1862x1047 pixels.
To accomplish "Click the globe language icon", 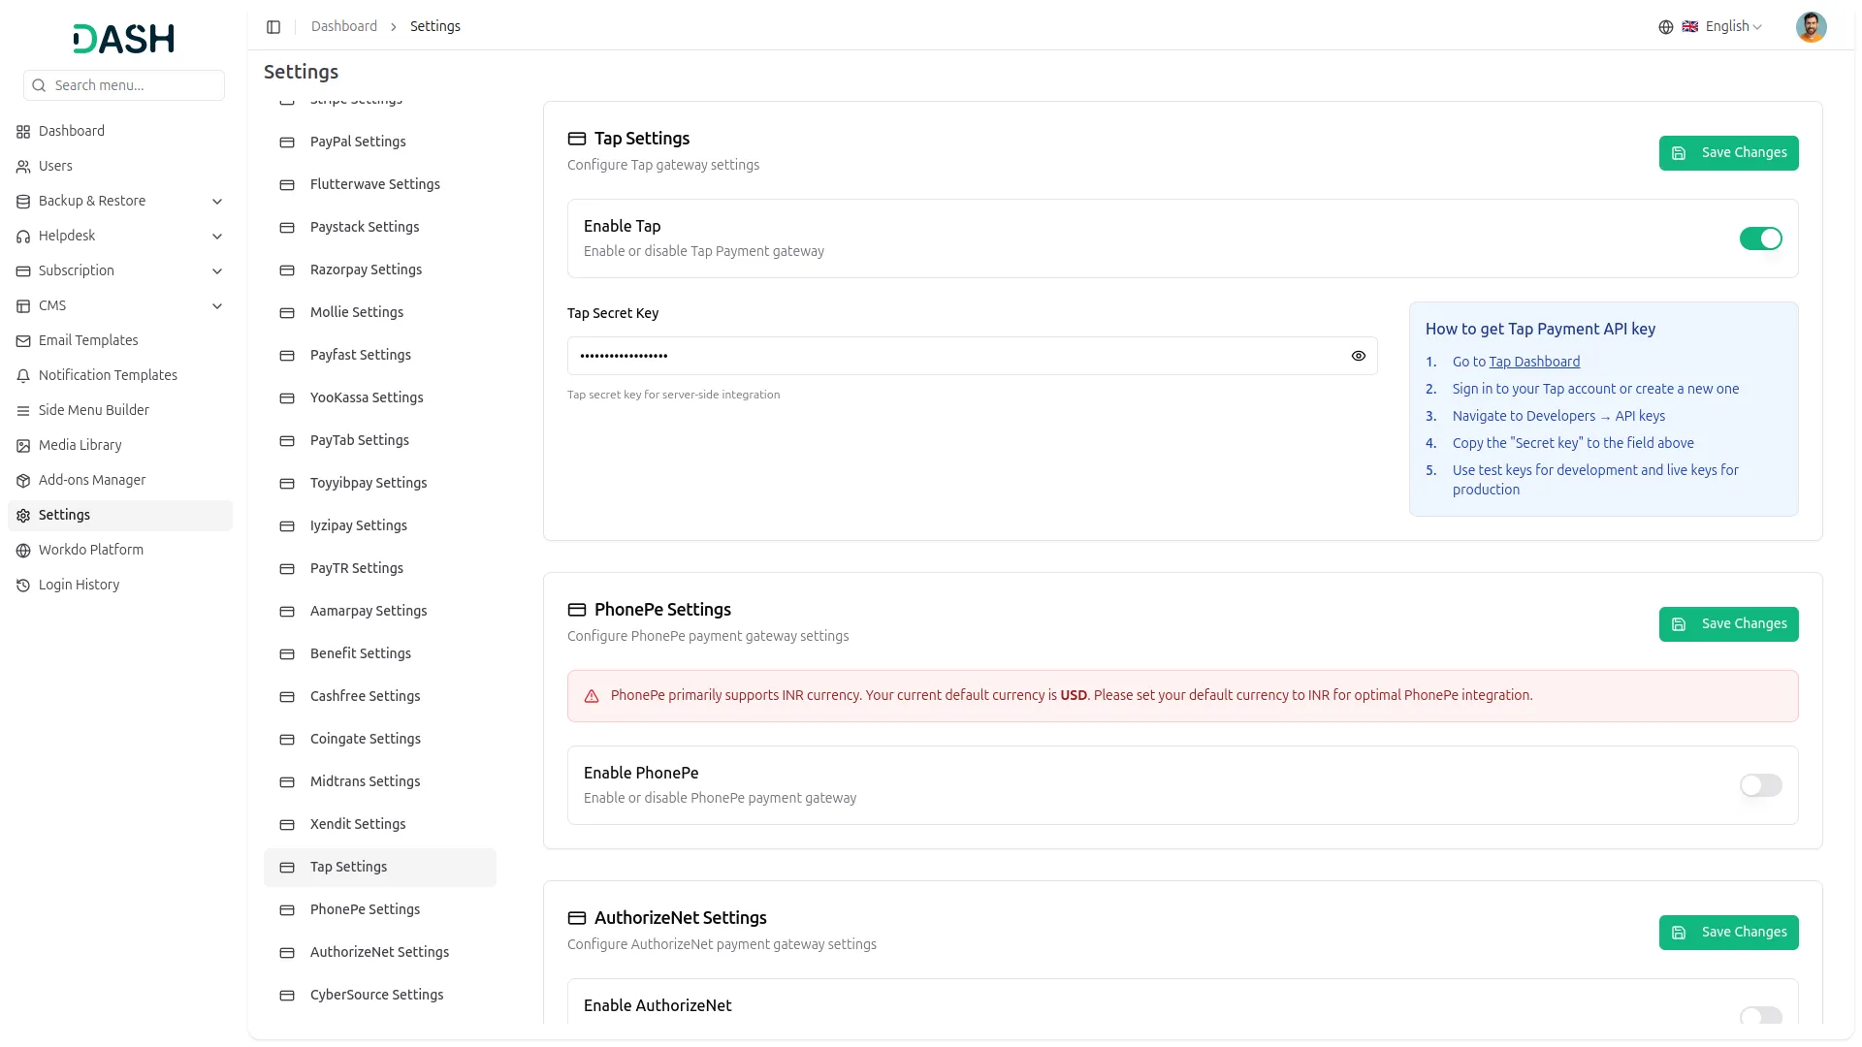I will (1665, 27).
